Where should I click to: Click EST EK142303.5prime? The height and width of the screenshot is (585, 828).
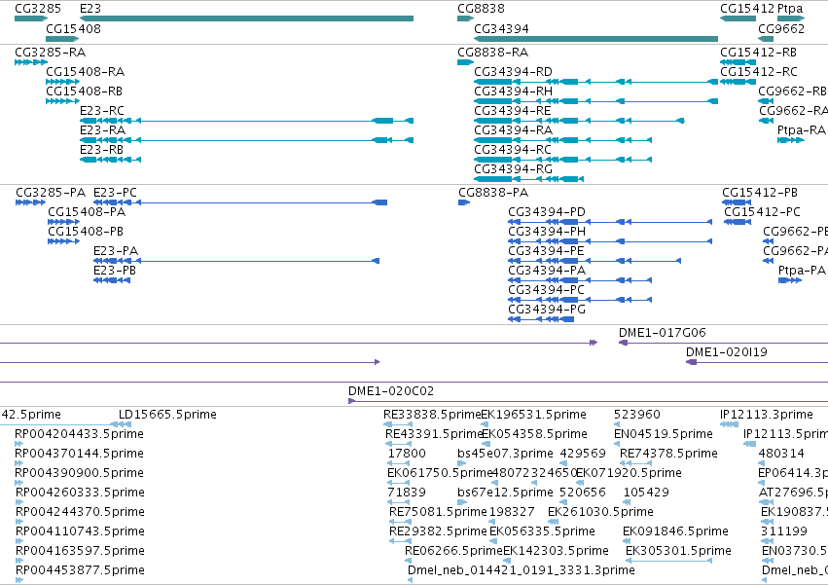click(556, 551)
